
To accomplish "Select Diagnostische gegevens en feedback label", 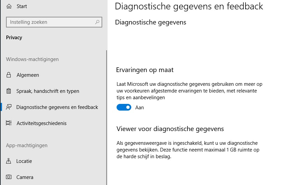I will coord(57,107).
